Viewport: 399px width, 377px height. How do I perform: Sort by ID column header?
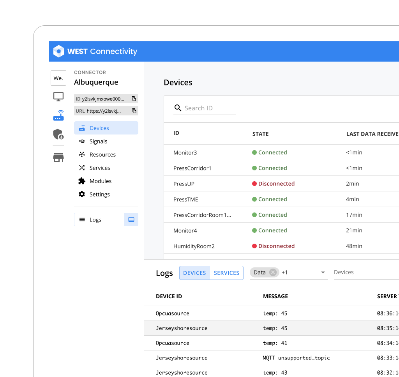[176, 133]
